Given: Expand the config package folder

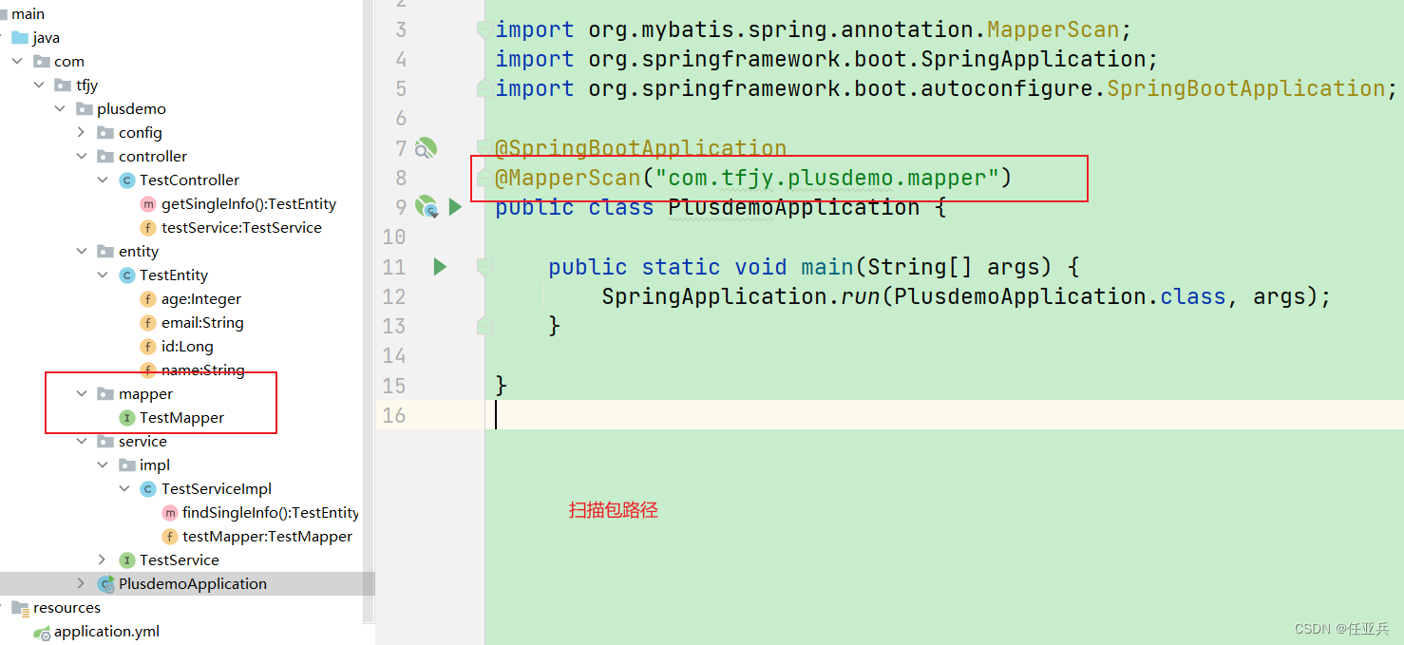Looking at the screenshot, I should click(84, 133).
